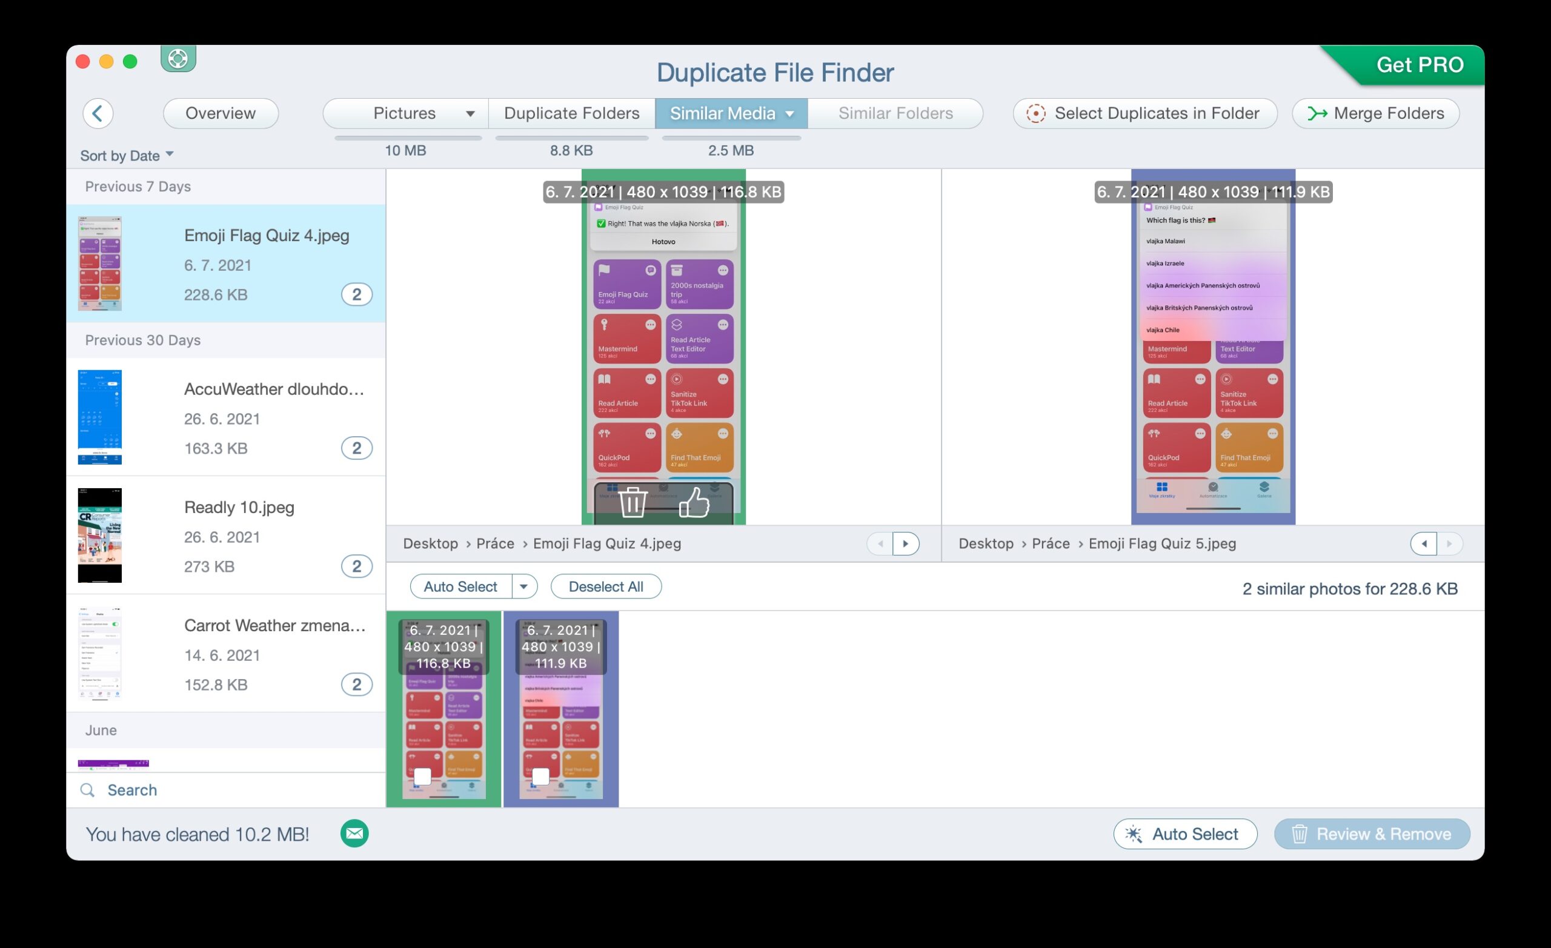Open the Overview tab

coord(221,113)
